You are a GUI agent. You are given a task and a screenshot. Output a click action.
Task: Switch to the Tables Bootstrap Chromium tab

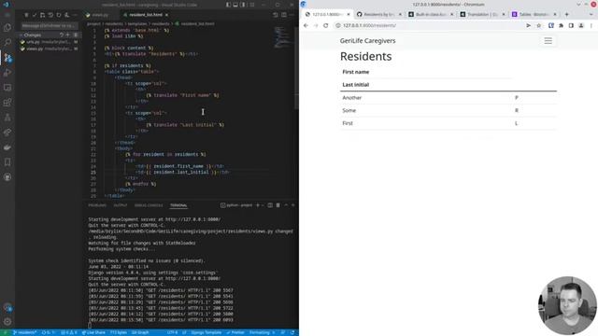point(534,15)
